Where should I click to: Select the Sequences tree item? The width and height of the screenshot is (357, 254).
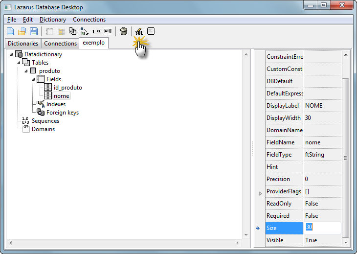tap(45, 121)
